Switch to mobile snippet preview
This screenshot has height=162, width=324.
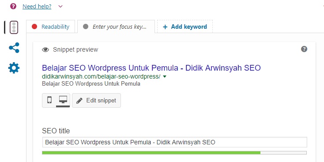(x=49, y=100)
